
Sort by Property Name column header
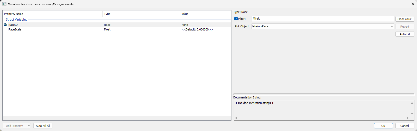(52, 14)
